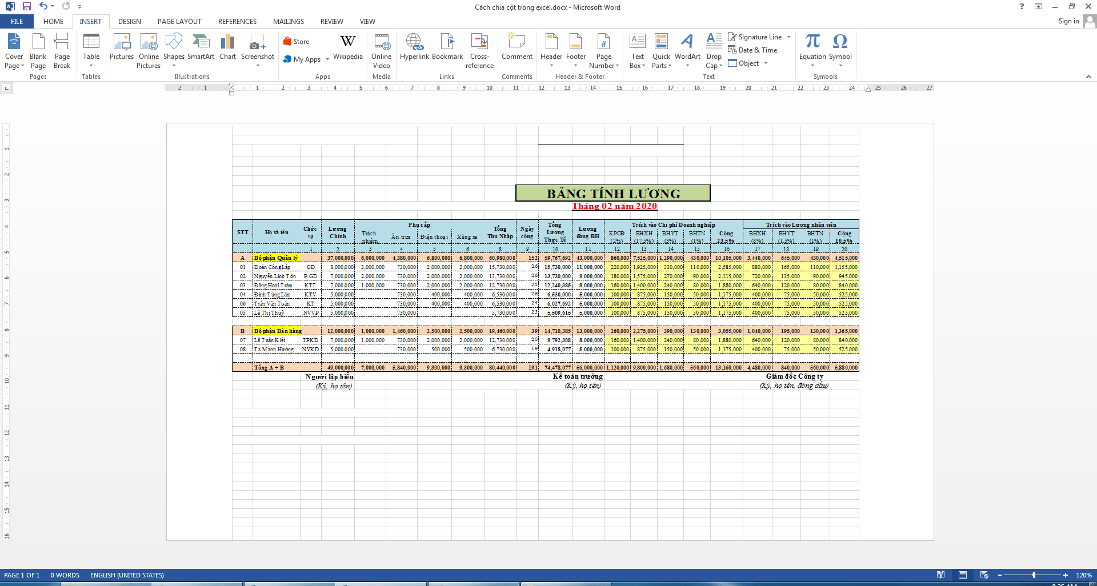Insert WordArt text
1097x586 pixels.
pos(687,51)
